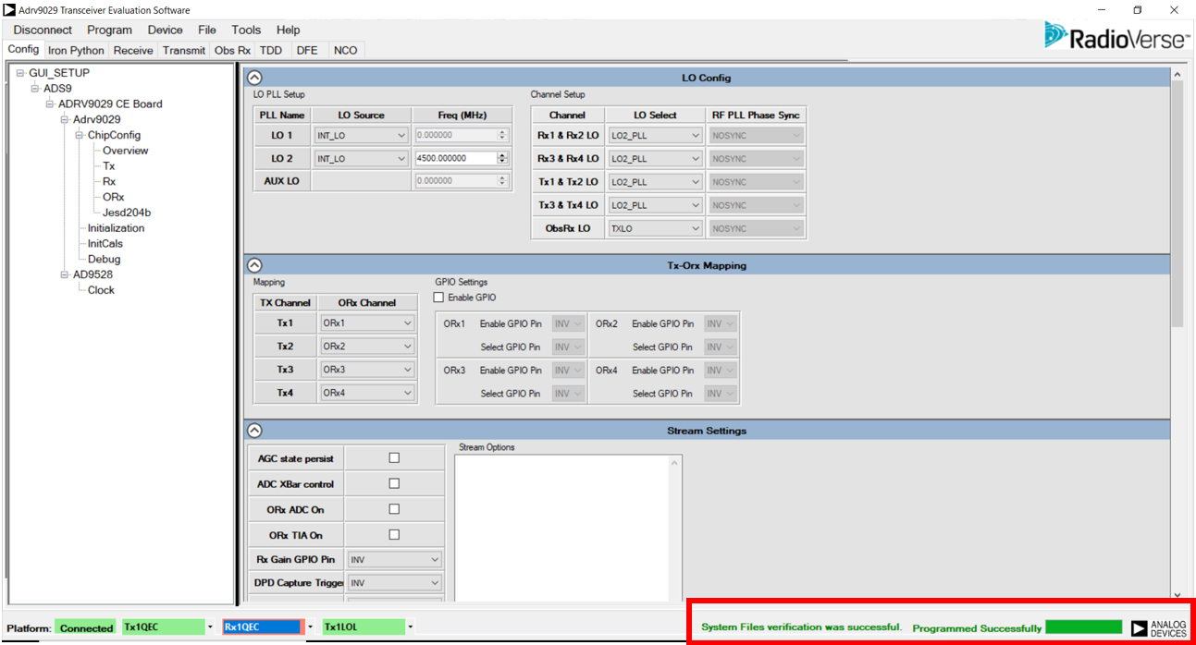Click the green programming progress bar
Viewport: 1196px width, 645px height.
[1084, 627]
